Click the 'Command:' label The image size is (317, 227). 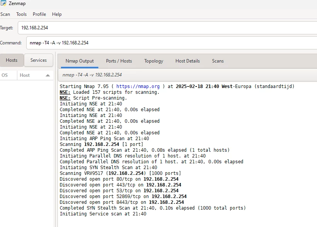(11, 43)
